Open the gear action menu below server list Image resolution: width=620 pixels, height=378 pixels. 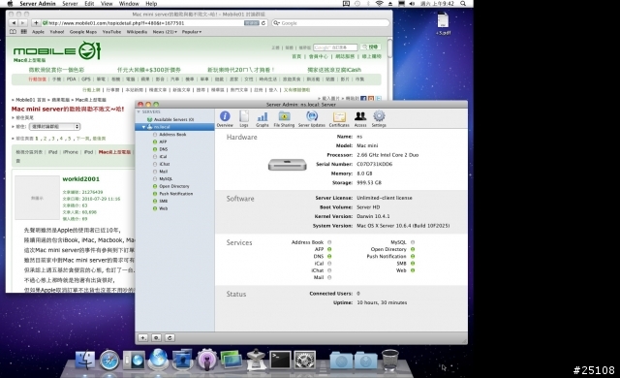tap(157, 337)
